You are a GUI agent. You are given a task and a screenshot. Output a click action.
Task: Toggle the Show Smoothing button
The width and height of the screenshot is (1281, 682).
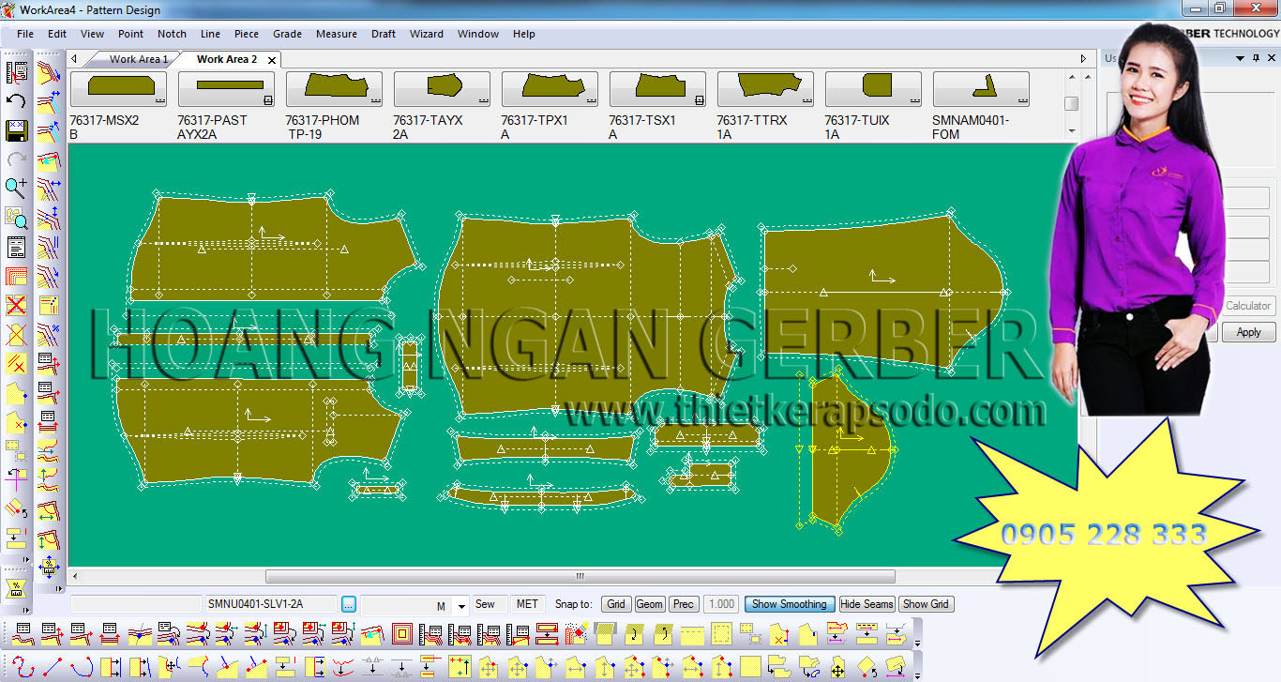point(790,604)
